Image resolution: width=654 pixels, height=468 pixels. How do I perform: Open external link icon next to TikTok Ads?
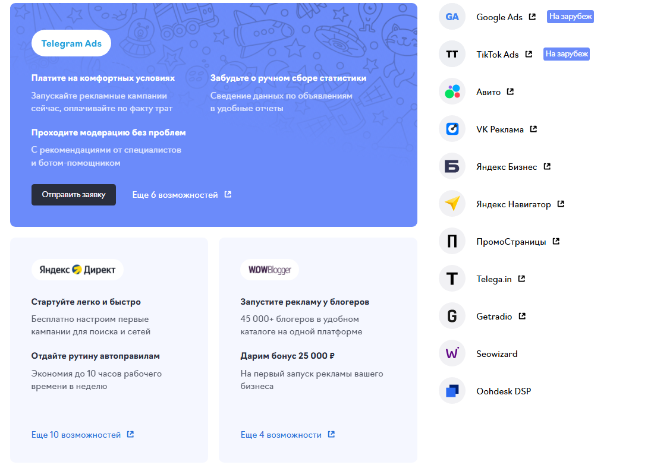(x=529, y=54)
